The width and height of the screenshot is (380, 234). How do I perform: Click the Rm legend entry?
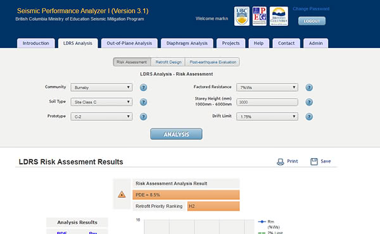pyautogui.click(x=269, y=224)
